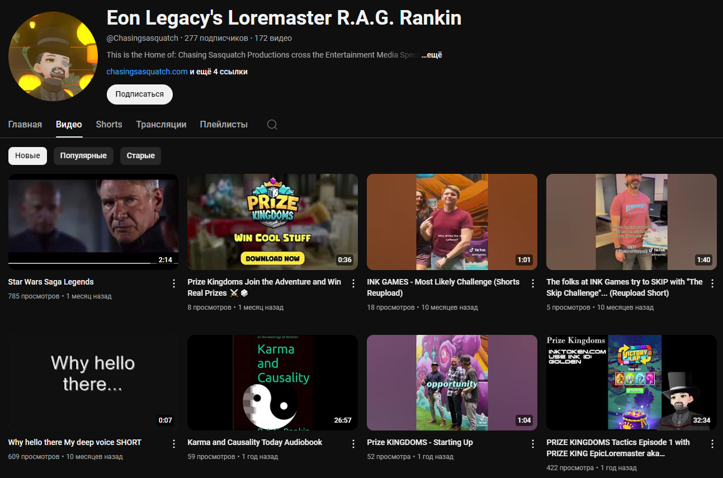Open Prize Kingdoms Join the Adventure title
This screenshot has height=478, width=723.
[264, 287]
